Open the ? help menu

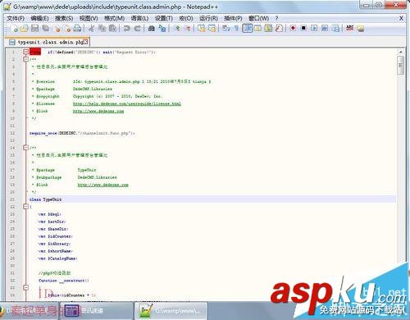[276, 18]
